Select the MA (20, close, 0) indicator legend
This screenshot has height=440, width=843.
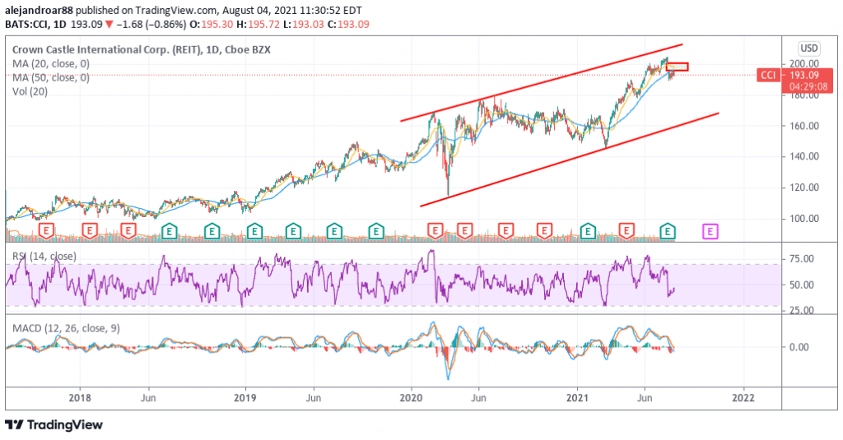(51, 64)
